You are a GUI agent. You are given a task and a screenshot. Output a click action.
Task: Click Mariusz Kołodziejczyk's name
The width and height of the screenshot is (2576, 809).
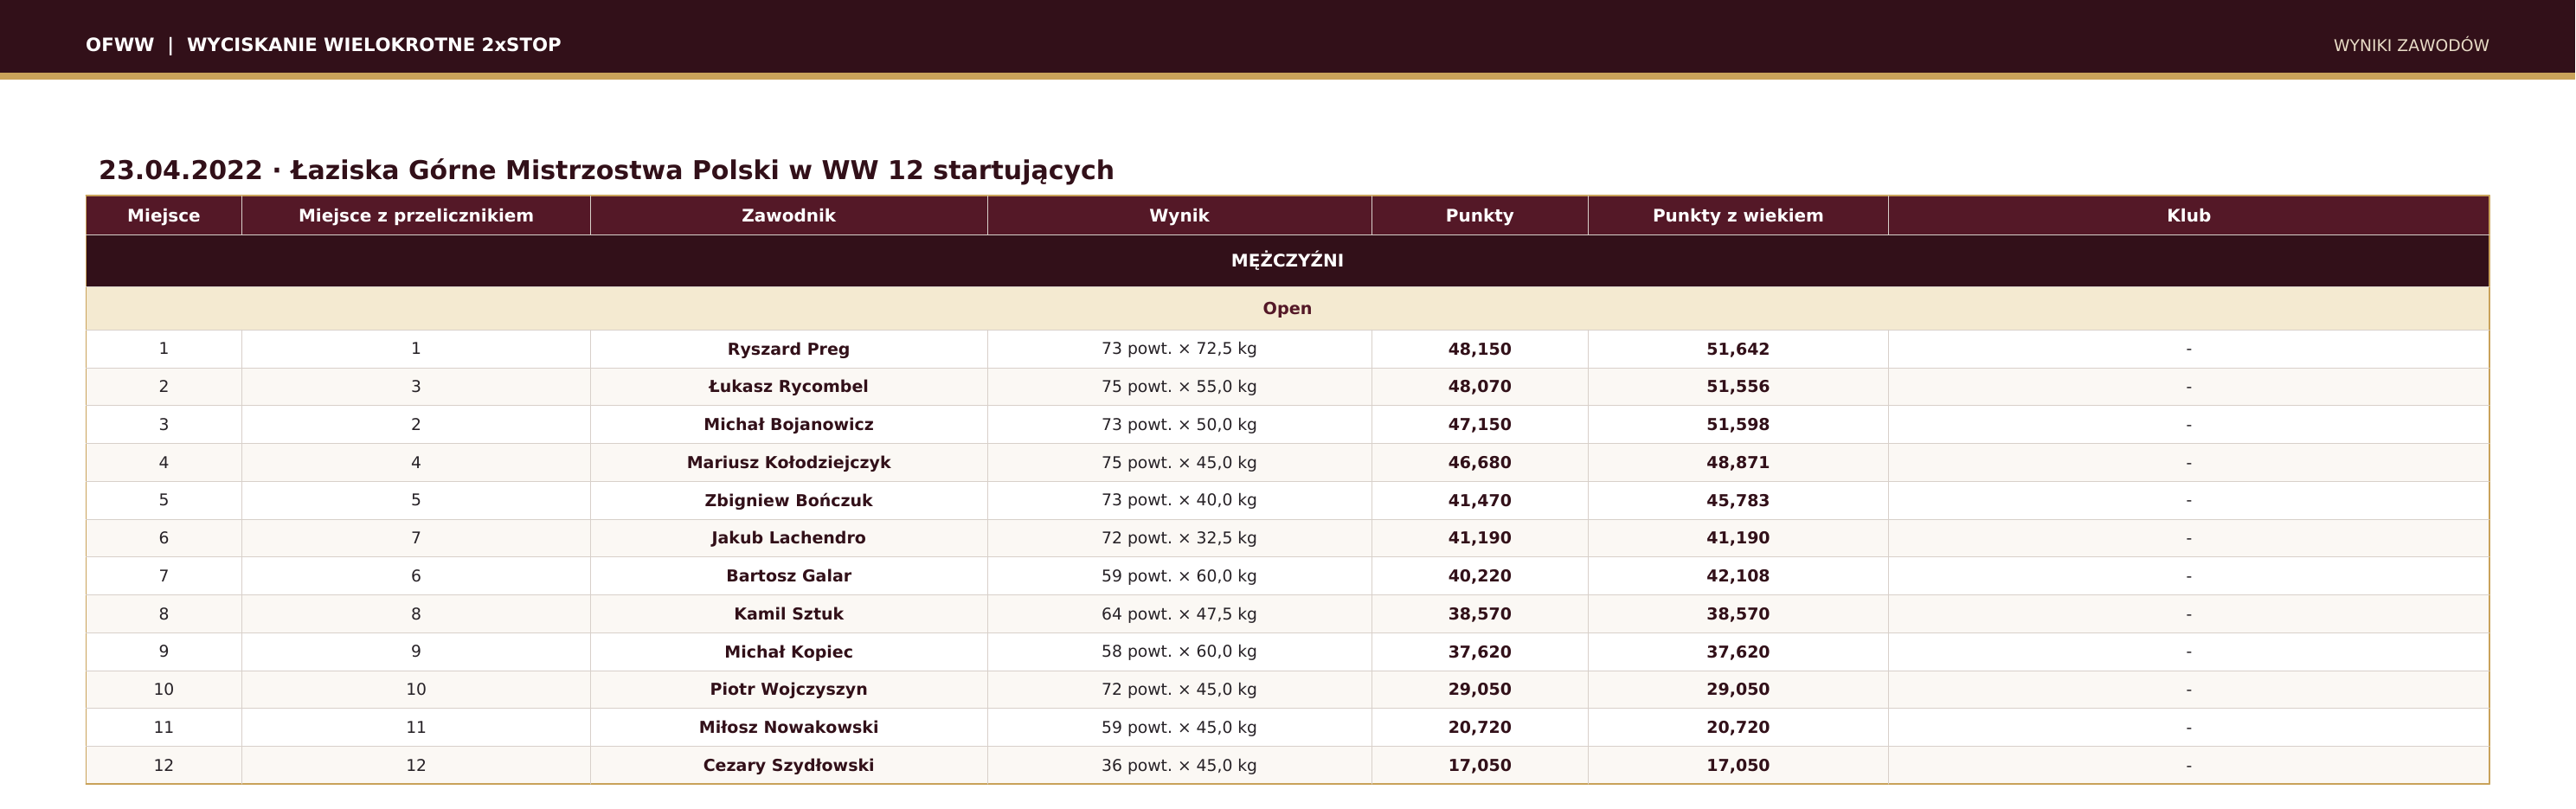point(789,463)
